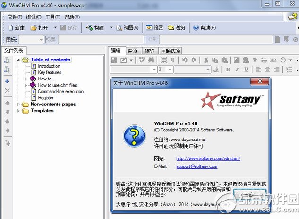Click the paragraph mark icon in editor toolbar
This screenshot has width=299, height=219.
click(x=172, y=60)
